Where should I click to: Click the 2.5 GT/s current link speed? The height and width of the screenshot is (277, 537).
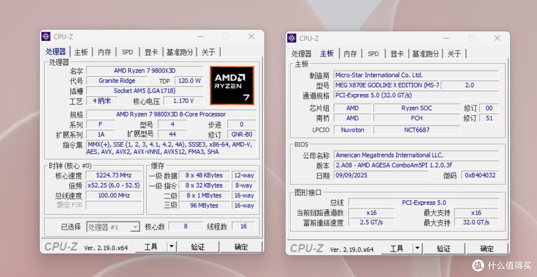(371, 222)
